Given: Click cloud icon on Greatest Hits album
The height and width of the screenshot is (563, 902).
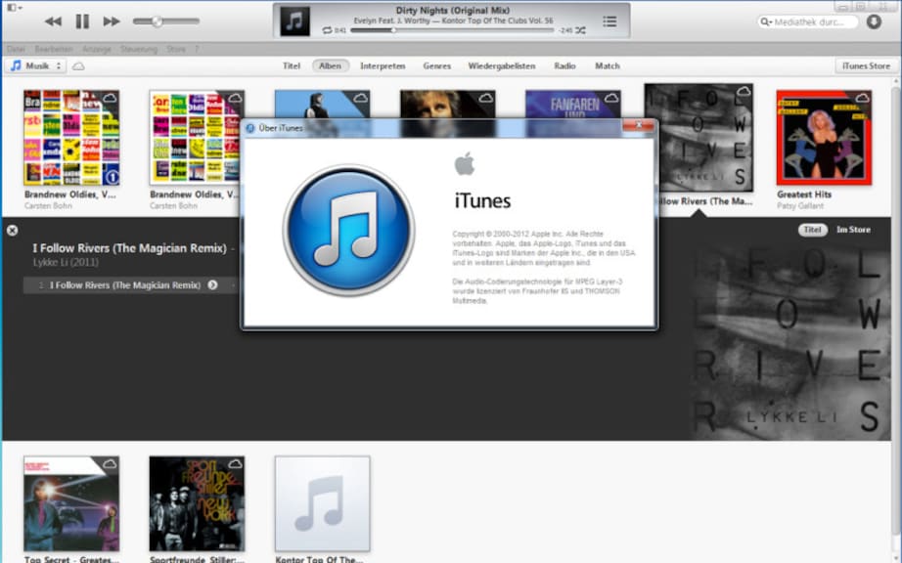Looking at the screenshot, I should click(x=862, y=99).
